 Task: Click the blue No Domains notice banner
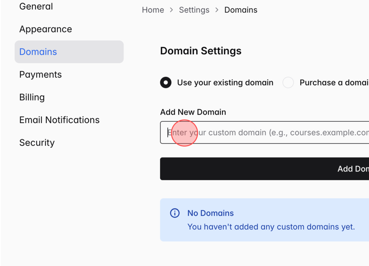264,220
